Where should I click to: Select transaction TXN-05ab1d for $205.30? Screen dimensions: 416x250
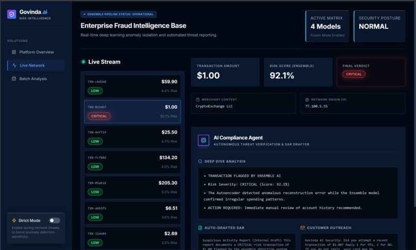click(x=133, y=188)
